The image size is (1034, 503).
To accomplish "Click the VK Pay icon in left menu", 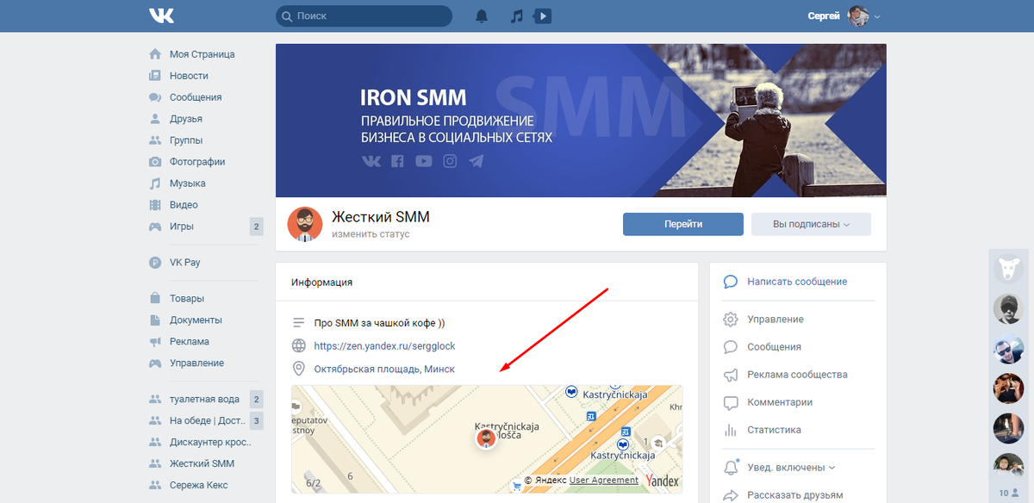I will pyautogui.click(x=155, y=263).
